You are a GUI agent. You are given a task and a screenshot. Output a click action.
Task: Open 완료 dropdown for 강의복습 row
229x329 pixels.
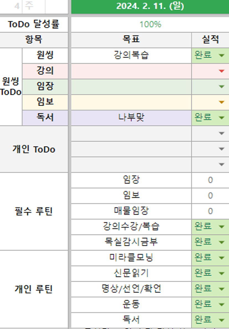coord(221,55)
